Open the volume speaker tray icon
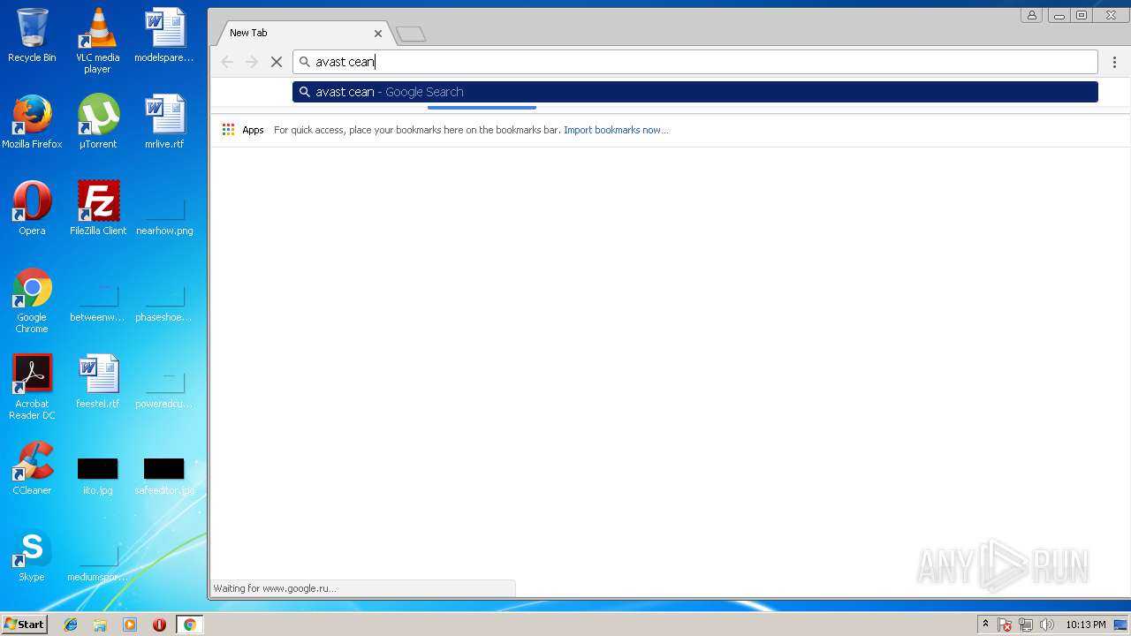This screenshot has height=636, width=1131. [x=1047, y=625]
